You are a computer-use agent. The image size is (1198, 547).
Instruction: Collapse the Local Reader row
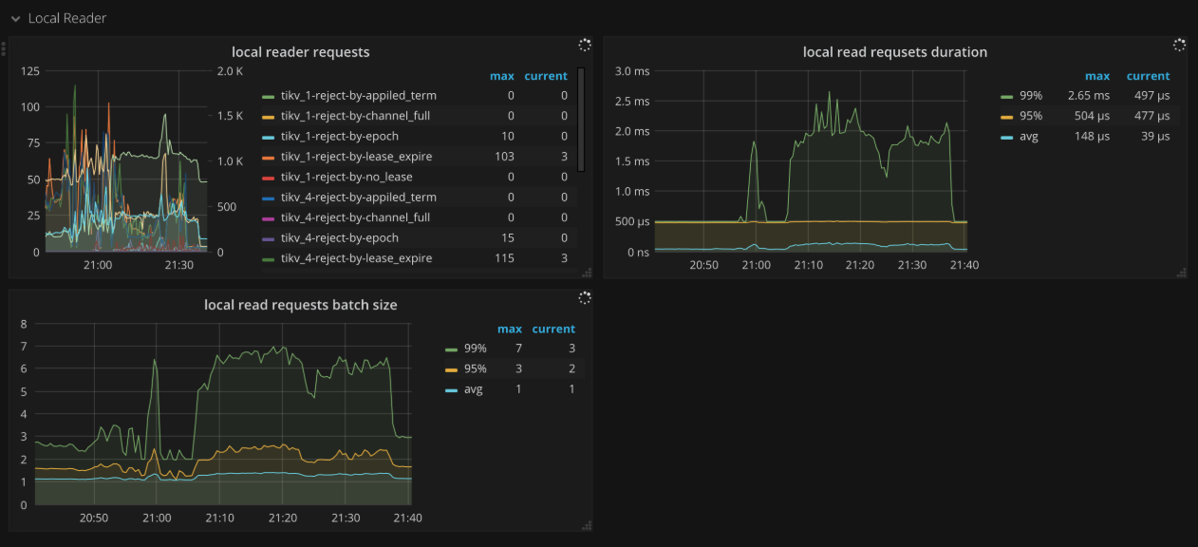pos(14,17)
